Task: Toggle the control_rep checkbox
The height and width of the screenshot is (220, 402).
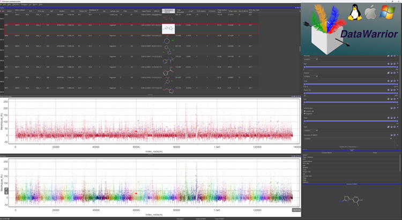Action: coord(304,111)
